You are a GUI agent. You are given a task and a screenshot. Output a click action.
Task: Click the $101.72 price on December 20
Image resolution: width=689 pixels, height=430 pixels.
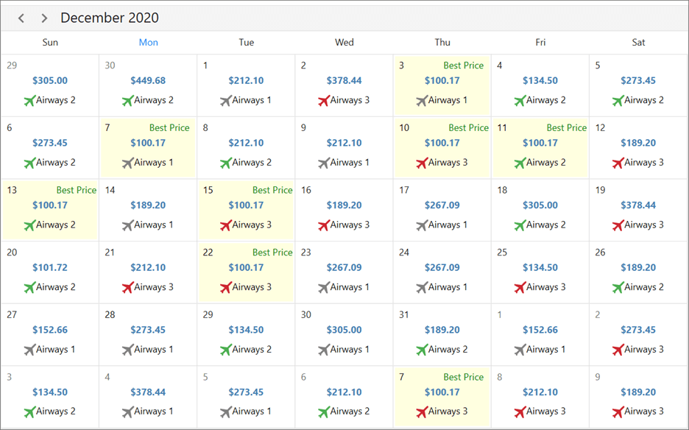[x=50, y=268]
